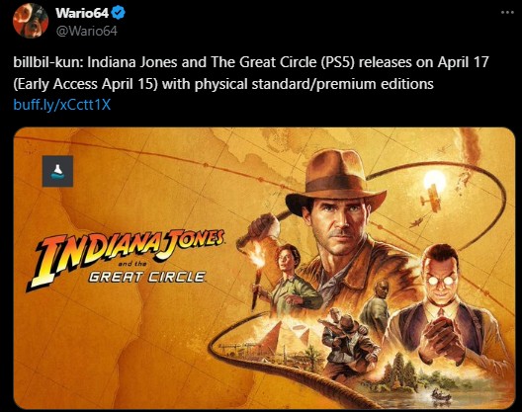Click Indiana Jones' fedora hat in artwork
Viewport: 522px width, 412px height.
pos(335,179)
